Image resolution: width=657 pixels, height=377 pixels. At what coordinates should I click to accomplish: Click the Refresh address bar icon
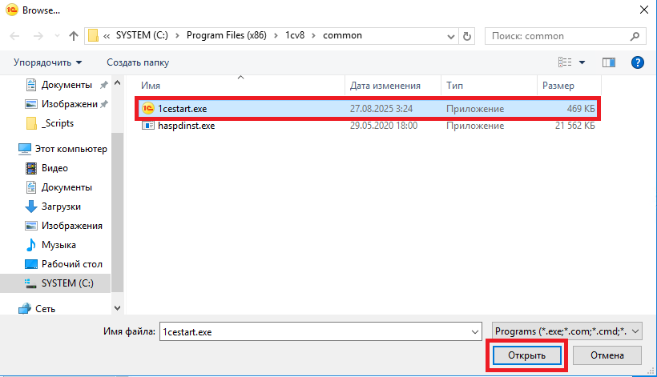click(x=468, y=36)
